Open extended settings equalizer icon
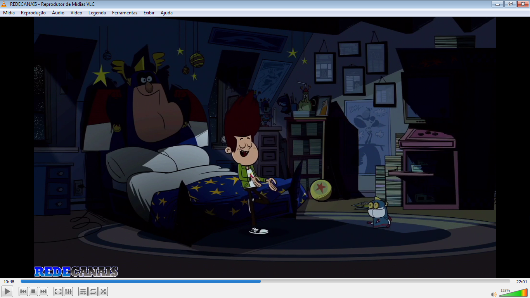The width and height of the screenshot is (530, 298). click(x=68, y=291)
